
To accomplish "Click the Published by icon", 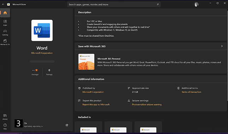I will click(x=79, y=88).
